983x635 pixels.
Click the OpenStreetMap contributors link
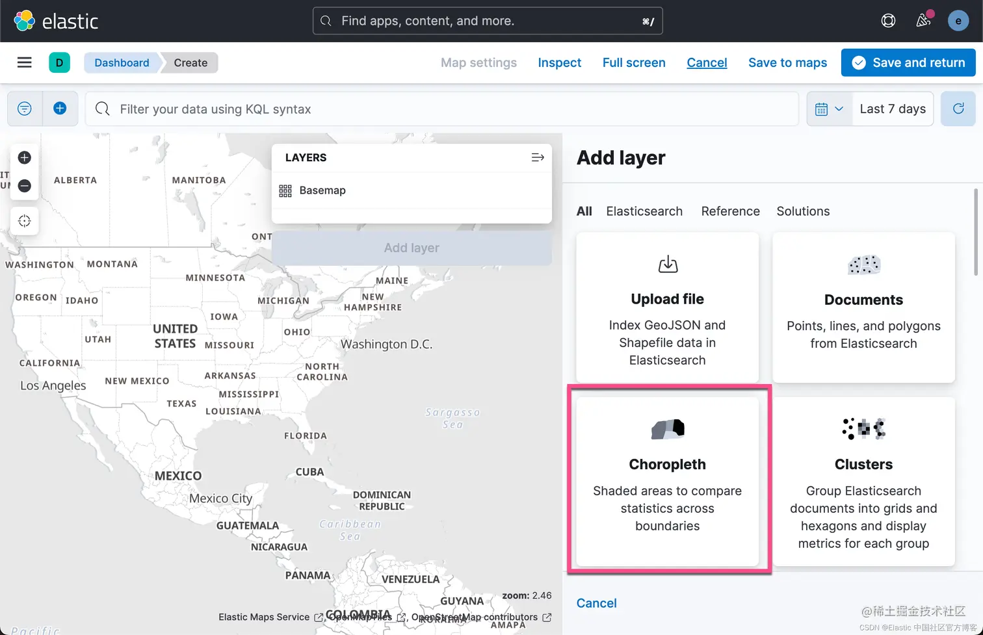[x=475, y=617]
